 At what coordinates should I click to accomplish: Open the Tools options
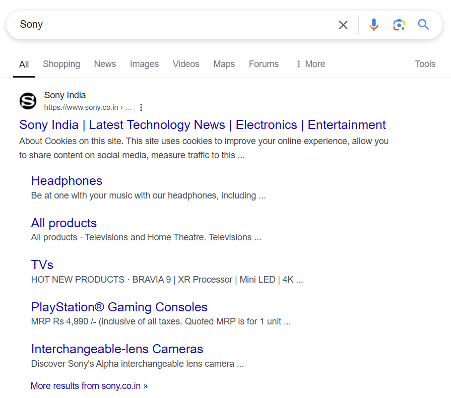(425, 64)
